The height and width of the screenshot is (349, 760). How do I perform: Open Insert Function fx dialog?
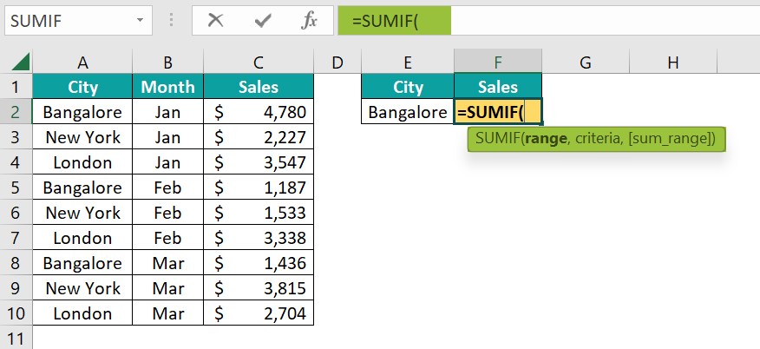[309, 20]
